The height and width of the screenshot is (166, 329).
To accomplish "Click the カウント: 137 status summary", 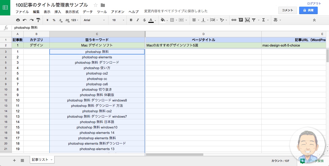I will (280, 161).
